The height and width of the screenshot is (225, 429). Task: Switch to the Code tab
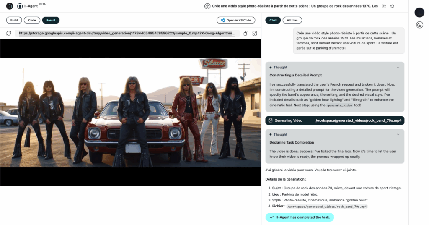[32, 20]
